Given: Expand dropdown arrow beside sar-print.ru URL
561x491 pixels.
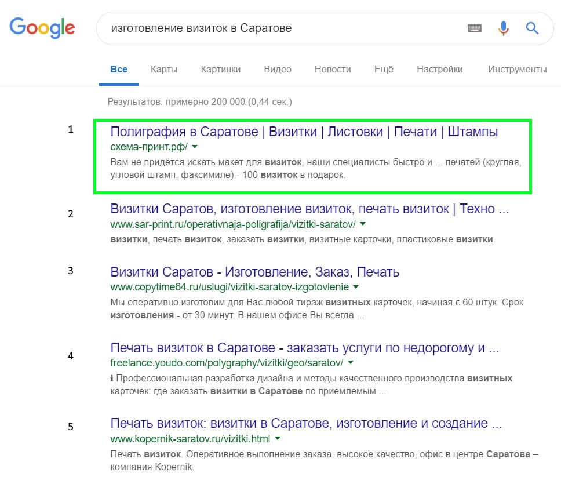Looking at the screenshot, I should tap(363, 223).
